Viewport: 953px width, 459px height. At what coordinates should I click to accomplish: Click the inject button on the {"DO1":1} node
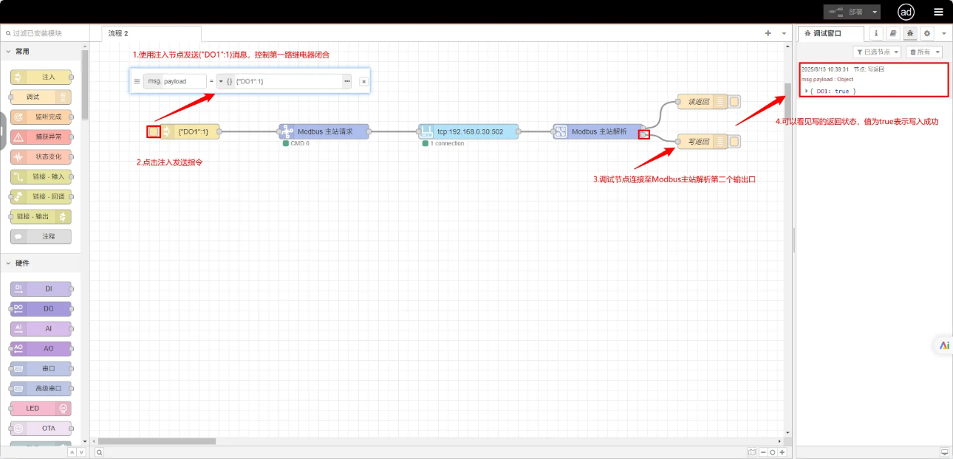click(154, 132)
